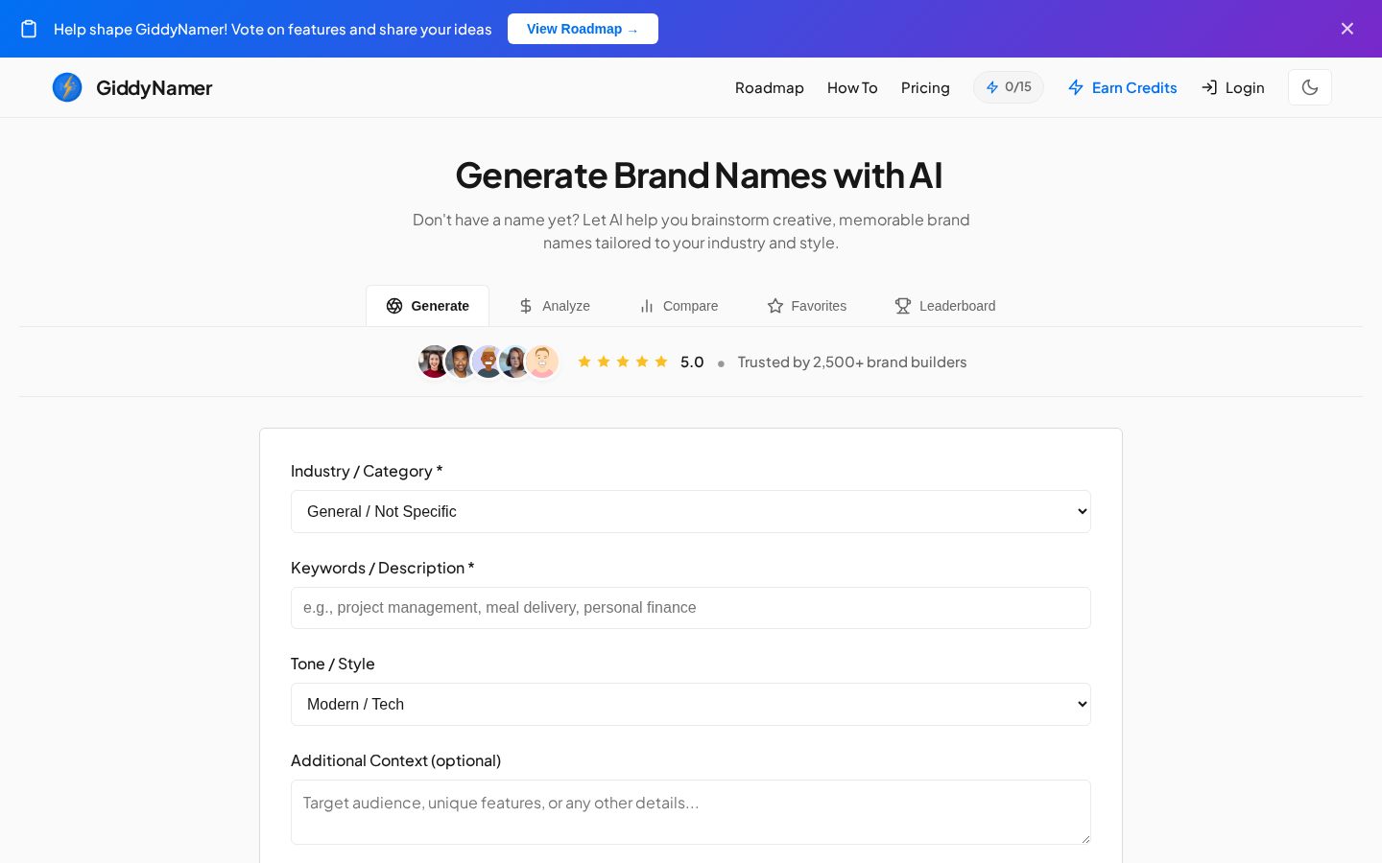Open the Leaderboard tab
This screenshot has height=863, width=1382.
[x=945, y=306]
